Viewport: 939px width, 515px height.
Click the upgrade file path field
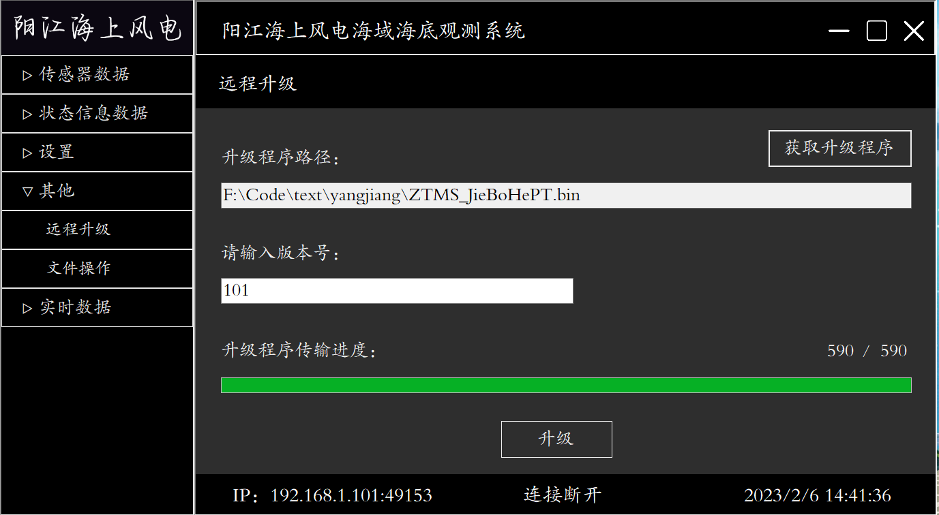click(x=566, y=196)
